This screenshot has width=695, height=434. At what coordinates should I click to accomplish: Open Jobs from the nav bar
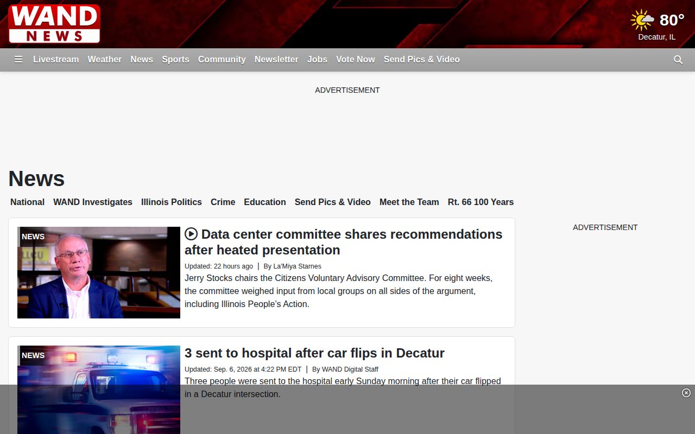pyautogui.click(x=317, y=59)
